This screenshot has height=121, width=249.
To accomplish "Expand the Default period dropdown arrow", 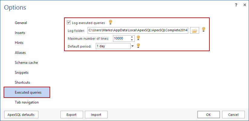I will point(133,46).
